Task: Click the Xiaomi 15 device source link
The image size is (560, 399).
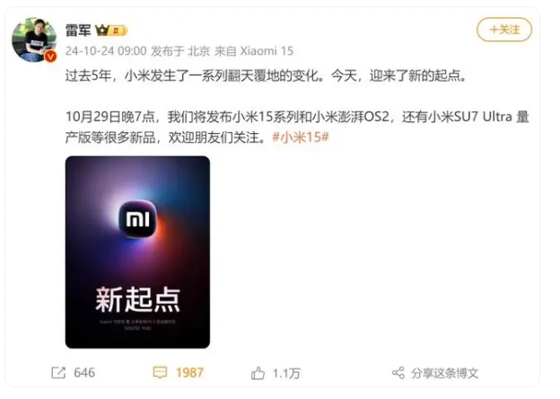Action: pyautogui.click(x=267, y=50)
